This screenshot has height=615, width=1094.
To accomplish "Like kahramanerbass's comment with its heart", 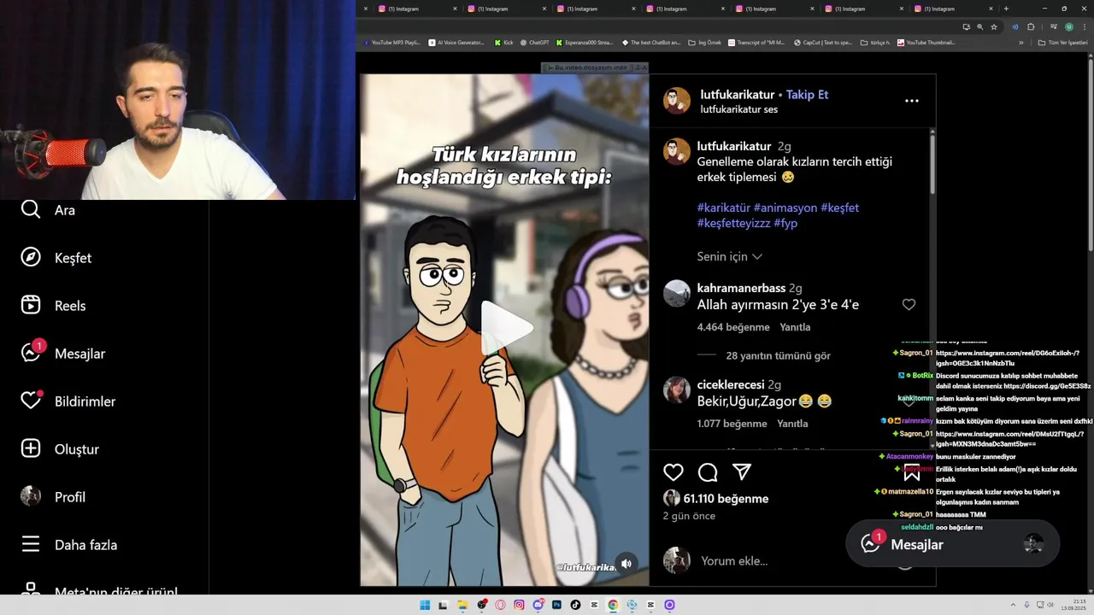I will (x=909, y=304).
